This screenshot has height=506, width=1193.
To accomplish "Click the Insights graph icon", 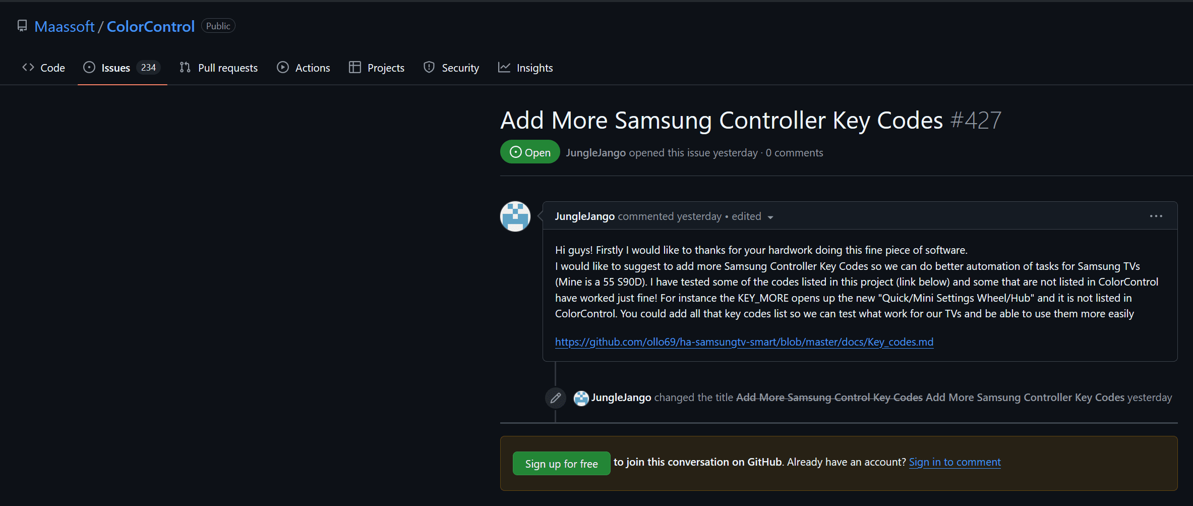I will pos(504,67).
